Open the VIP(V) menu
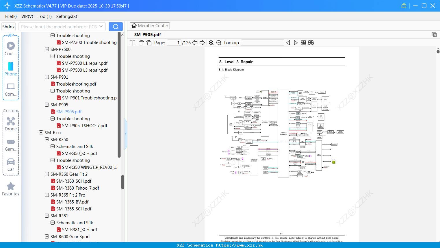 pyautogui.click(x=27, y=16)
